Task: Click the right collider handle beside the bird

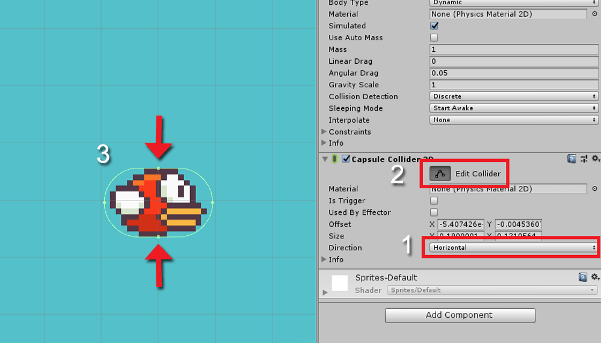Action: [x=212, y=202]
